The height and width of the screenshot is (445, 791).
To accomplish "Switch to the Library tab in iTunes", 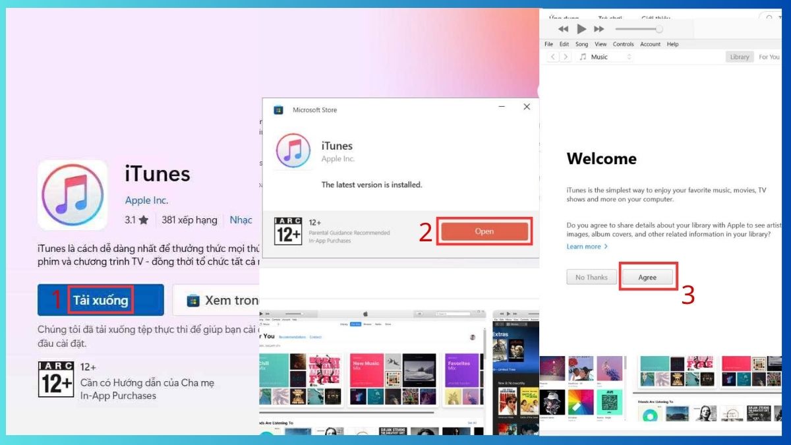I will click(740, 57).
